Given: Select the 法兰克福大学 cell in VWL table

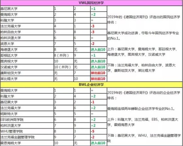Looking at the screenshot, I should coord(27,26).
